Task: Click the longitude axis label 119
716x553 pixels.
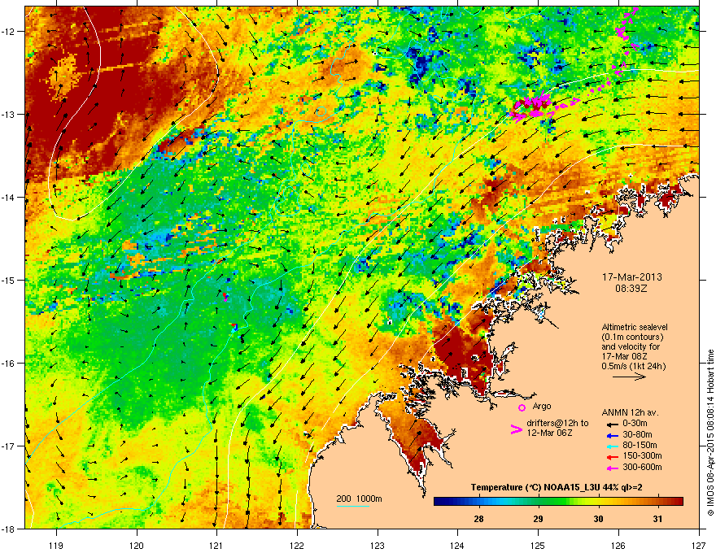Action: 56,545
